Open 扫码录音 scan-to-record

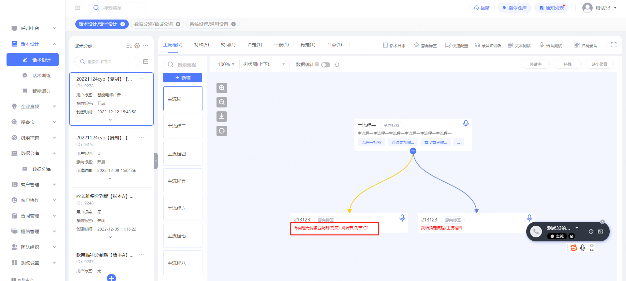[x=586, y=45]
